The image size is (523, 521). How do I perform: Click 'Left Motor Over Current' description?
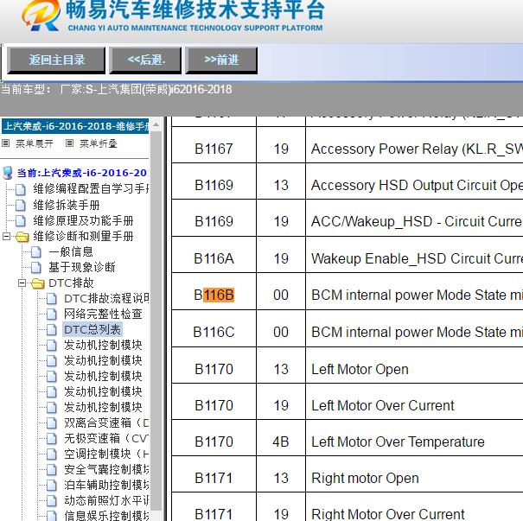pyautogui.click(x=383, y=406)
